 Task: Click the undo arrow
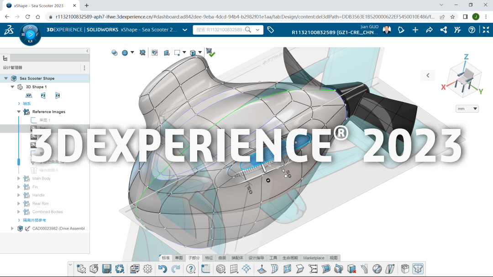163,269
